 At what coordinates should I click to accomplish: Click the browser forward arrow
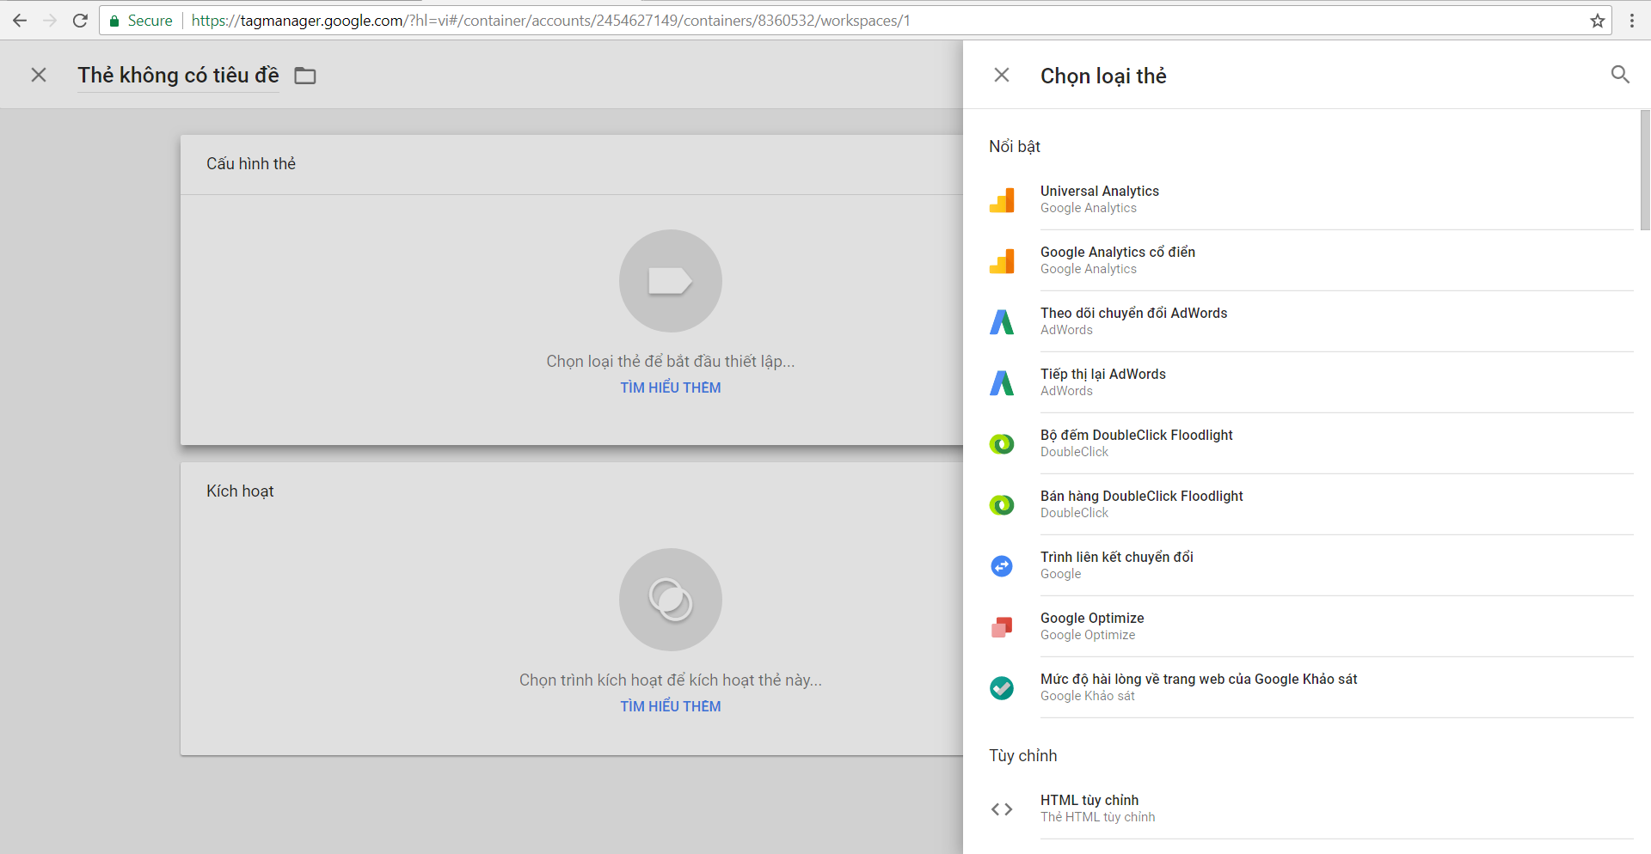pyautogui.click(x=50, y=21)
